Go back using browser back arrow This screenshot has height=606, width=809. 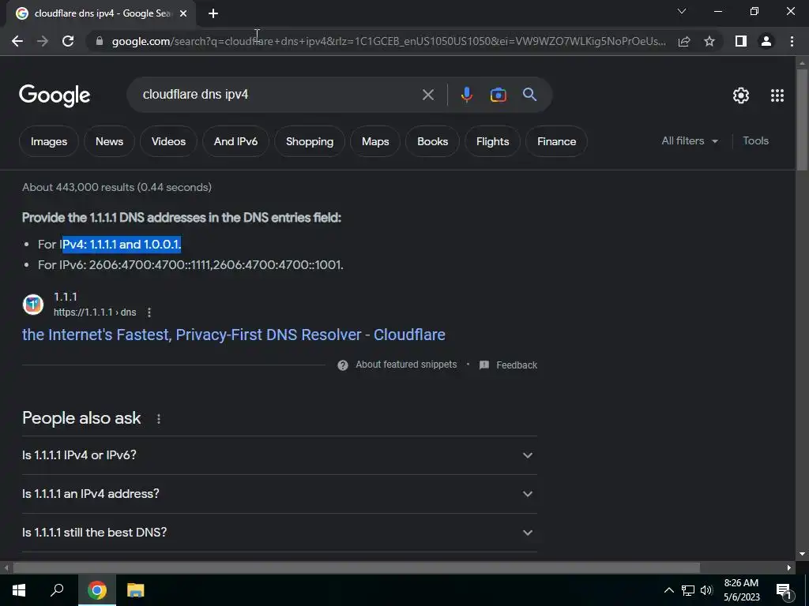click(17, 41)
